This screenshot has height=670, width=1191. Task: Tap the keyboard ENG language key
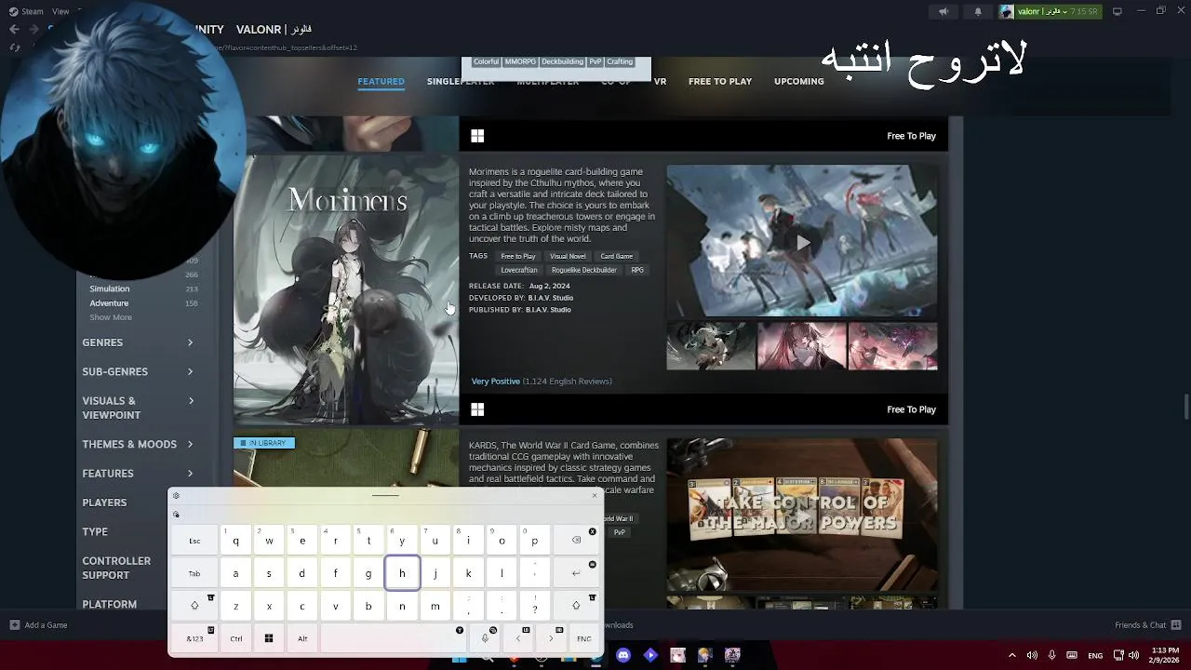[x=583, y=638]
